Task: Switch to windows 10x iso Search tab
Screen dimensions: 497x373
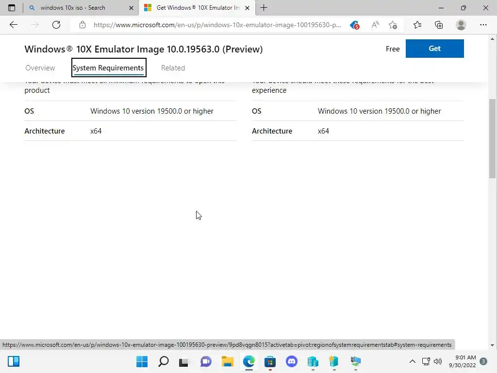Action: point(81,8)
